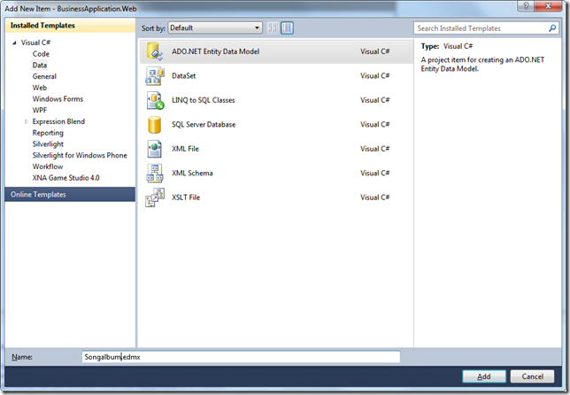The image size is (570, 395).
Task: Click the search magnifier icon
Action: pos(552,28)
